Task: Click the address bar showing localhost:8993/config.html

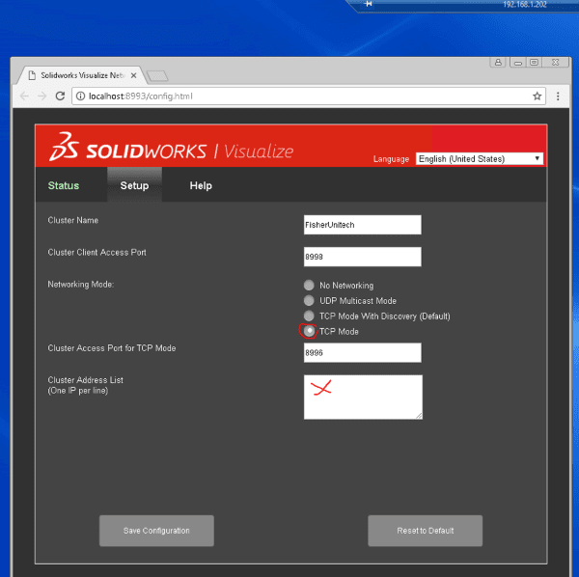Action: tap(309, 96)
